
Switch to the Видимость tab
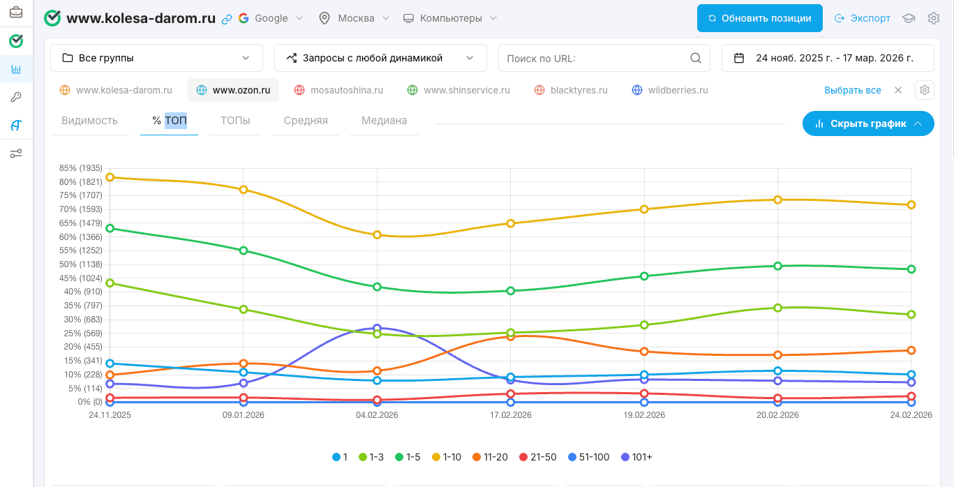89,121
